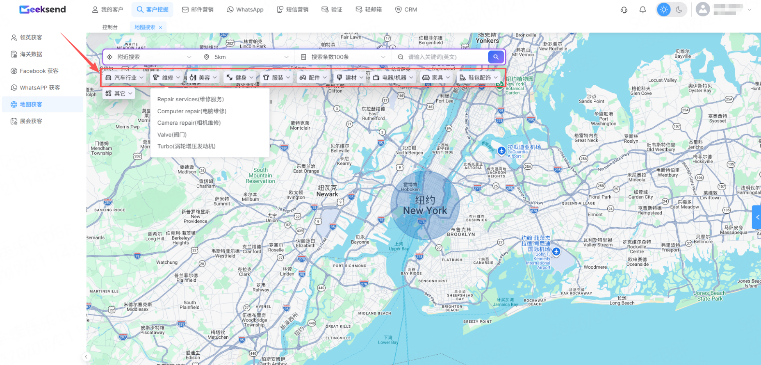Click the LaGuardia Airport map marker
Image resolution: width=761 pixels, height=365 pixels.
(501, 151)
